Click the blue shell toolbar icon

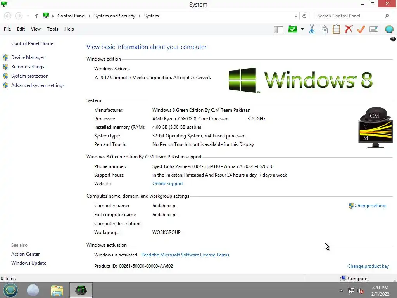[389, 29]
